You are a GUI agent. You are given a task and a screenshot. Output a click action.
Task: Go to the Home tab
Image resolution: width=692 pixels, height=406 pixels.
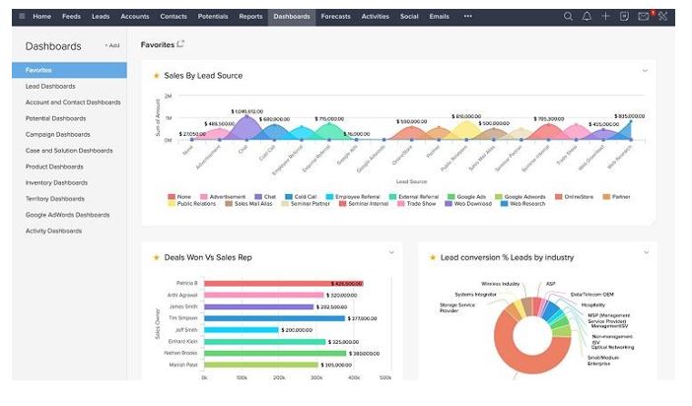[42, 17]
